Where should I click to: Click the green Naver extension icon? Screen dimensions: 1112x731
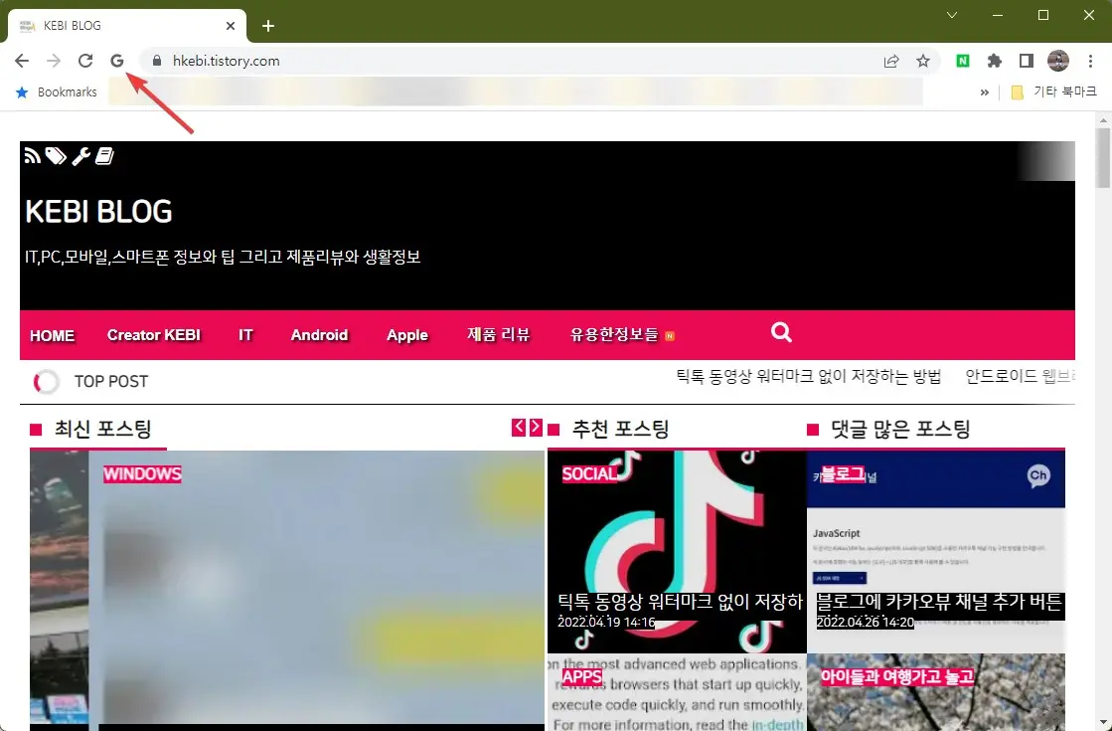[x=962, y=61]
